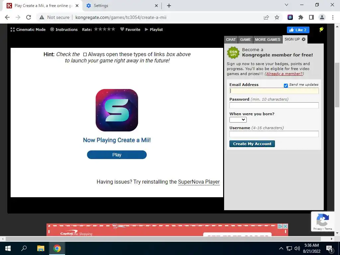The width and height of the screenshot is (340, 255).
Task: Open the Chrome profile avatar
Action: [x=322, y=17]
